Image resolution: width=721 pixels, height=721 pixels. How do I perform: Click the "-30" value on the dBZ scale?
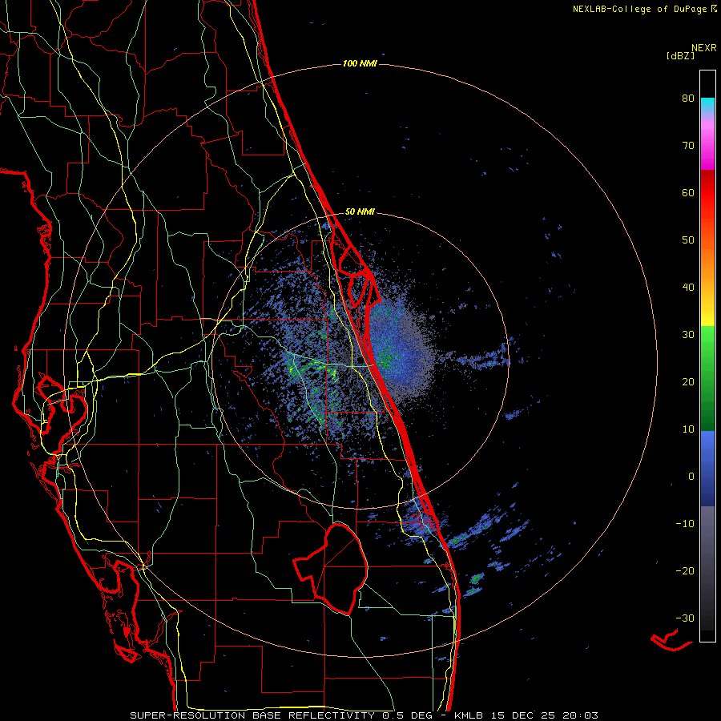tap(685, 618)
